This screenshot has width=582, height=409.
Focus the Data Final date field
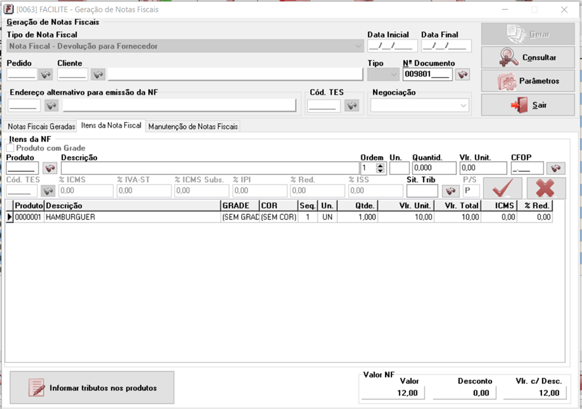click(446, 46)
